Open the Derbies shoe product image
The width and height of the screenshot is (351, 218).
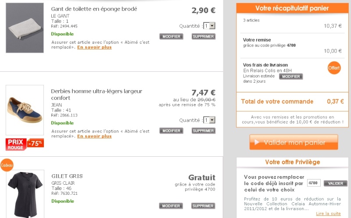pyautogui.click(x=25, y=110)
